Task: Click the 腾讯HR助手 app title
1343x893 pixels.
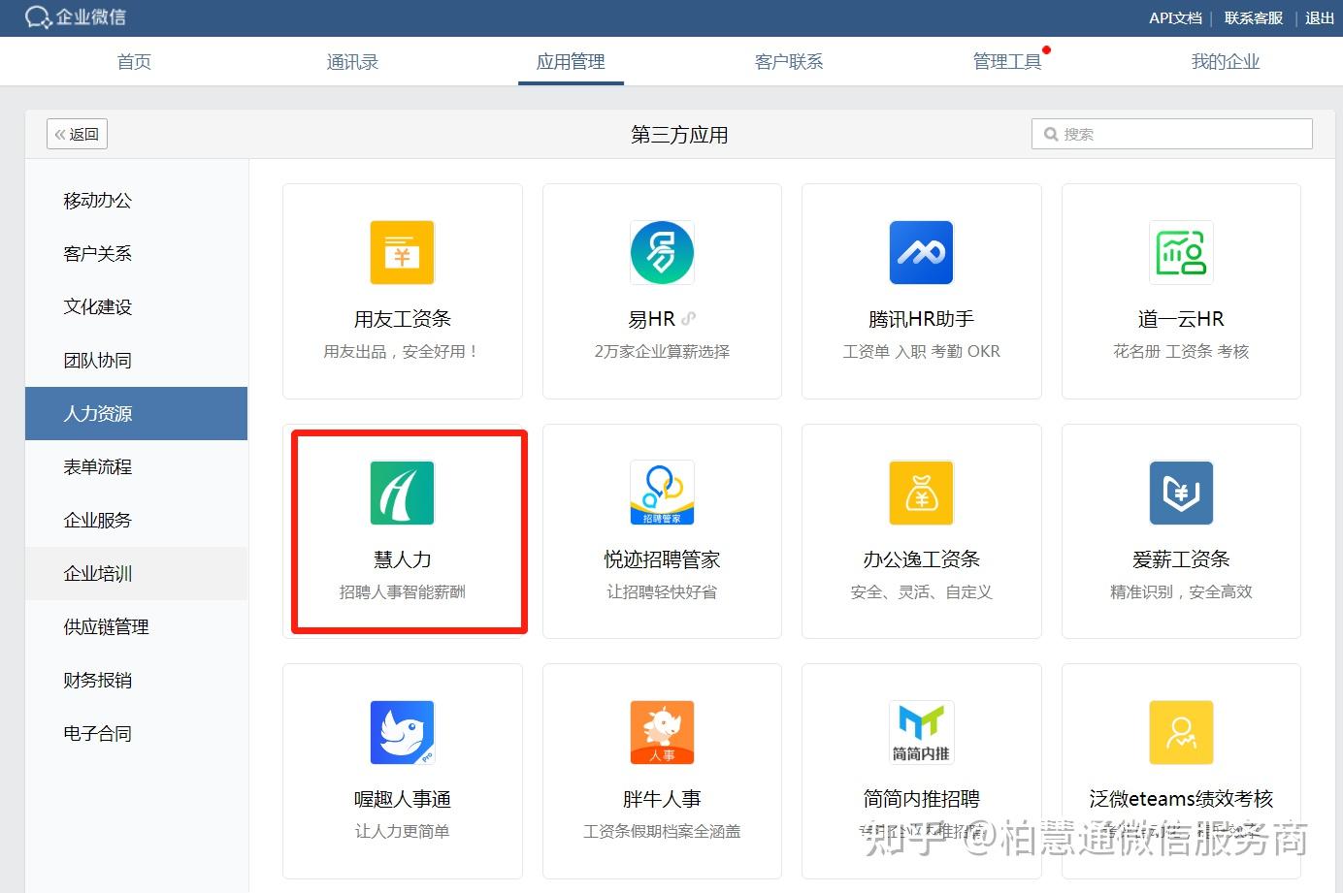Action: pos(921,319)
